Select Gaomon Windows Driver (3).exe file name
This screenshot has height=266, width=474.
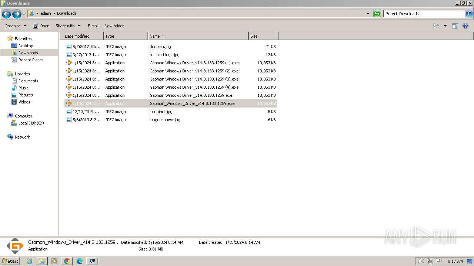[194, 79]
